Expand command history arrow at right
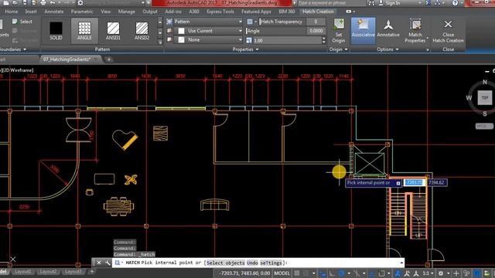This screenshot has width=495, height=278. point(401,263)
